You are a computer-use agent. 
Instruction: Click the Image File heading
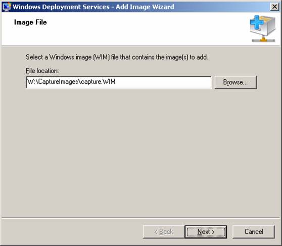[x=30, y=22]
